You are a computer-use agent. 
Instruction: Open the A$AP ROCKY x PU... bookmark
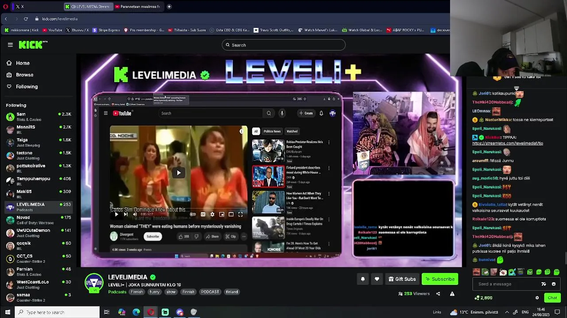pyautogui.click(x=405, y=30)
